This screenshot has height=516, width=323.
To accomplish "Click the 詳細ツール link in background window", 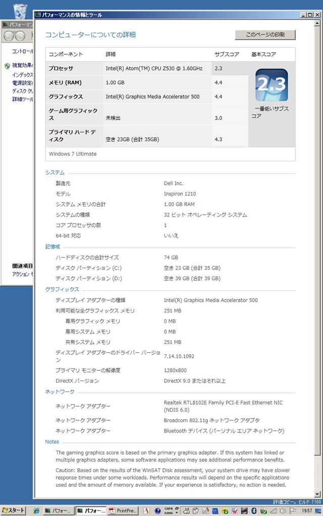I will click(x=22, y=99).
